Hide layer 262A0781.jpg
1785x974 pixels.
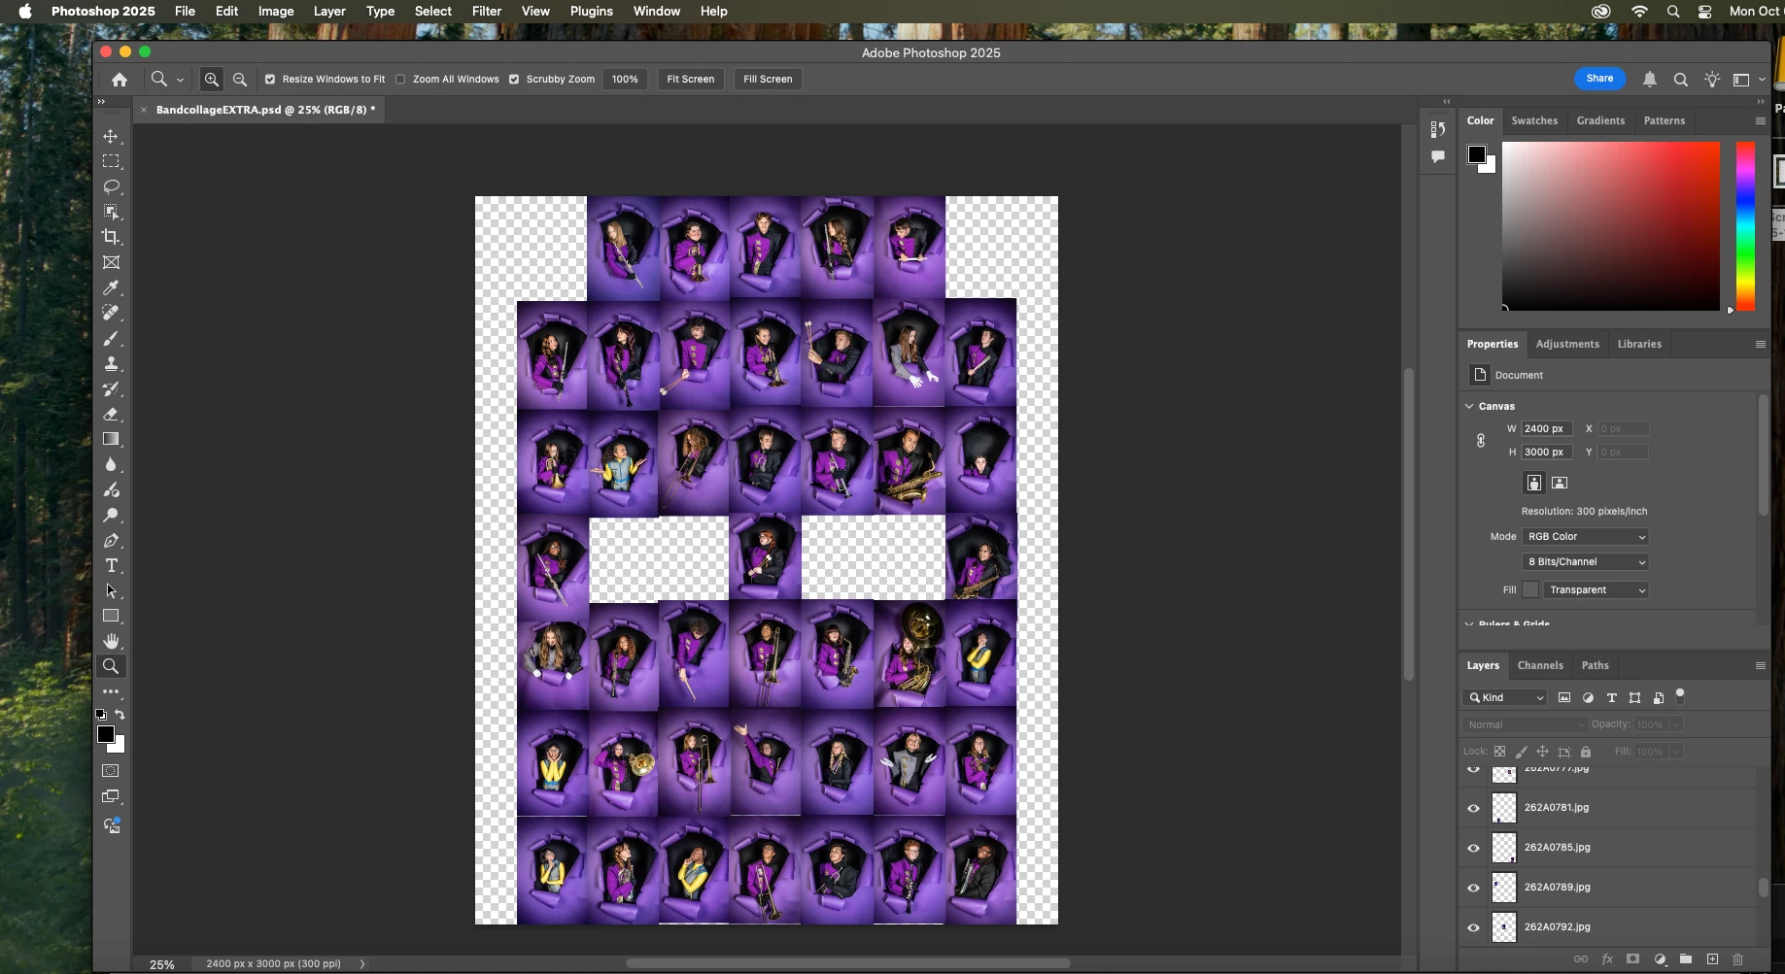click(1473, 808)
